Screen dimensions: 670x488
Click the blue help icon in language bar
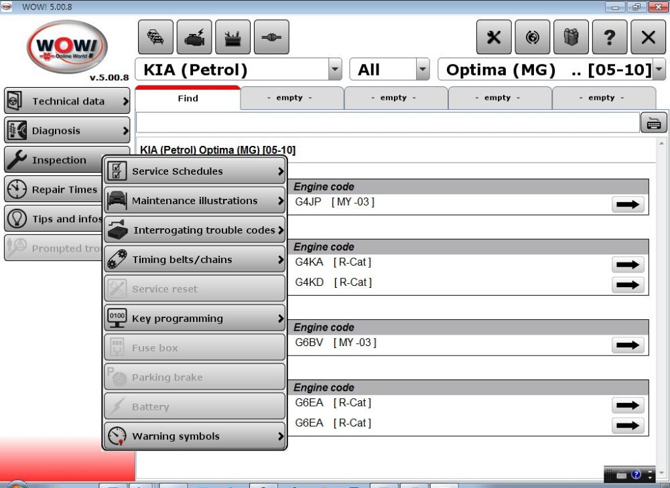coord(636,475)
